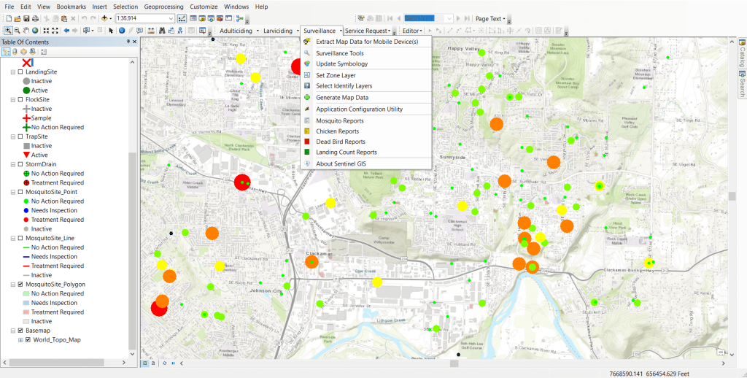The width and height of the screenshot is (747, 378).
Task: Save the map document
Action: 27,18
